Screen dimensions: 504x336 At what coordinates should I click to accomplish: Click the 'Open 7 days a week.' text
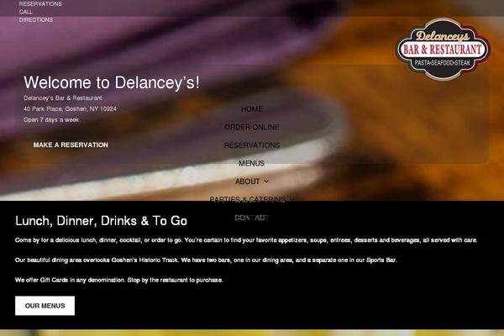coord(52,120)
